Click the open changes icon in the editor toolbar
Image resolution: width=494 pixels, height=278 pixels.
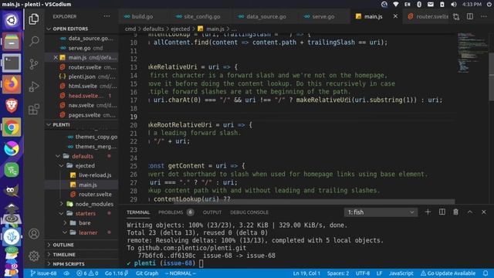(456, 16)
